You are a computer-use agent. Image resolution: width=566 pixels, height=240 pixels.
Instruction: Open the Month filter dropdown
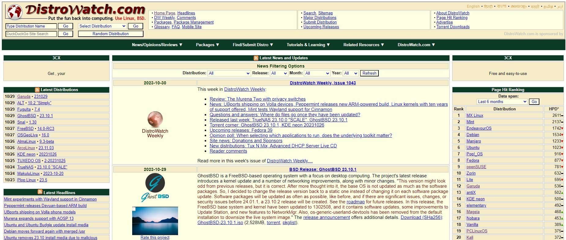tap(317, 73)
